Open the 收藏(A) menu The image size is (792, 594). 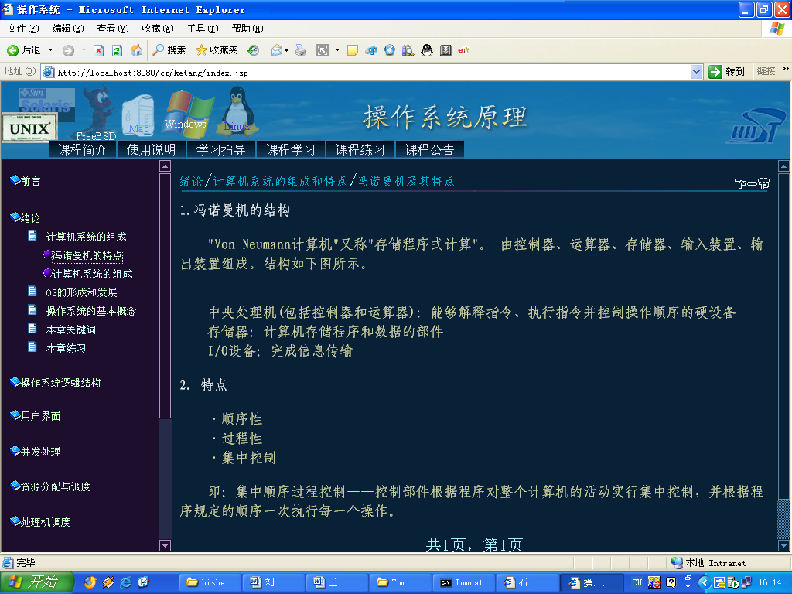click(x=158, y=29)
